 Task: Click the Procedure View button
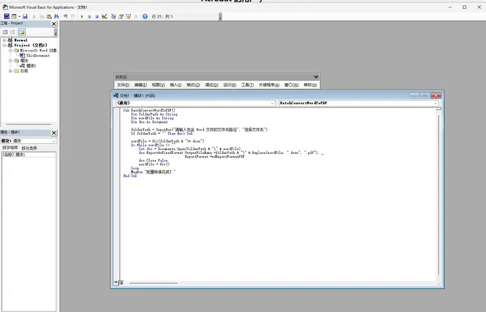click(115, 282)
